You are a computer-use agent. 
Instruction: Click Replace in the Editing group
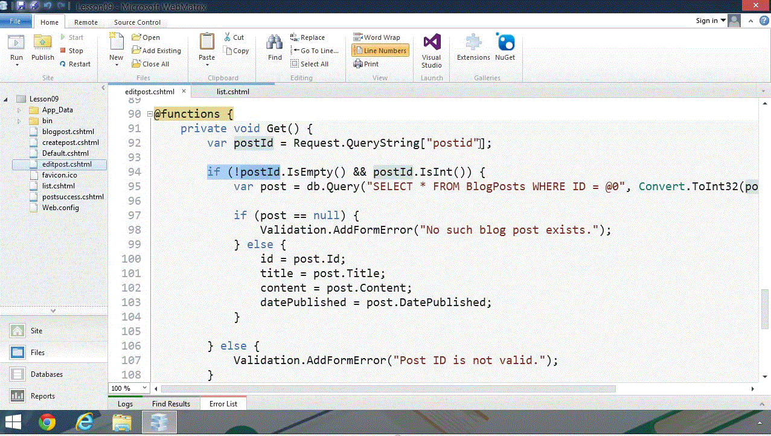pyautogui.click(x=308, y=37)
